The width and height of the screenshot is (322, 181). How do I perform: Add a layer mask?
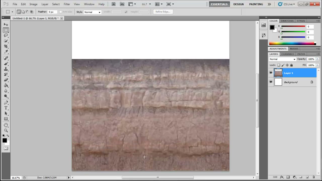pyautogui.click(x=288, y=177)
